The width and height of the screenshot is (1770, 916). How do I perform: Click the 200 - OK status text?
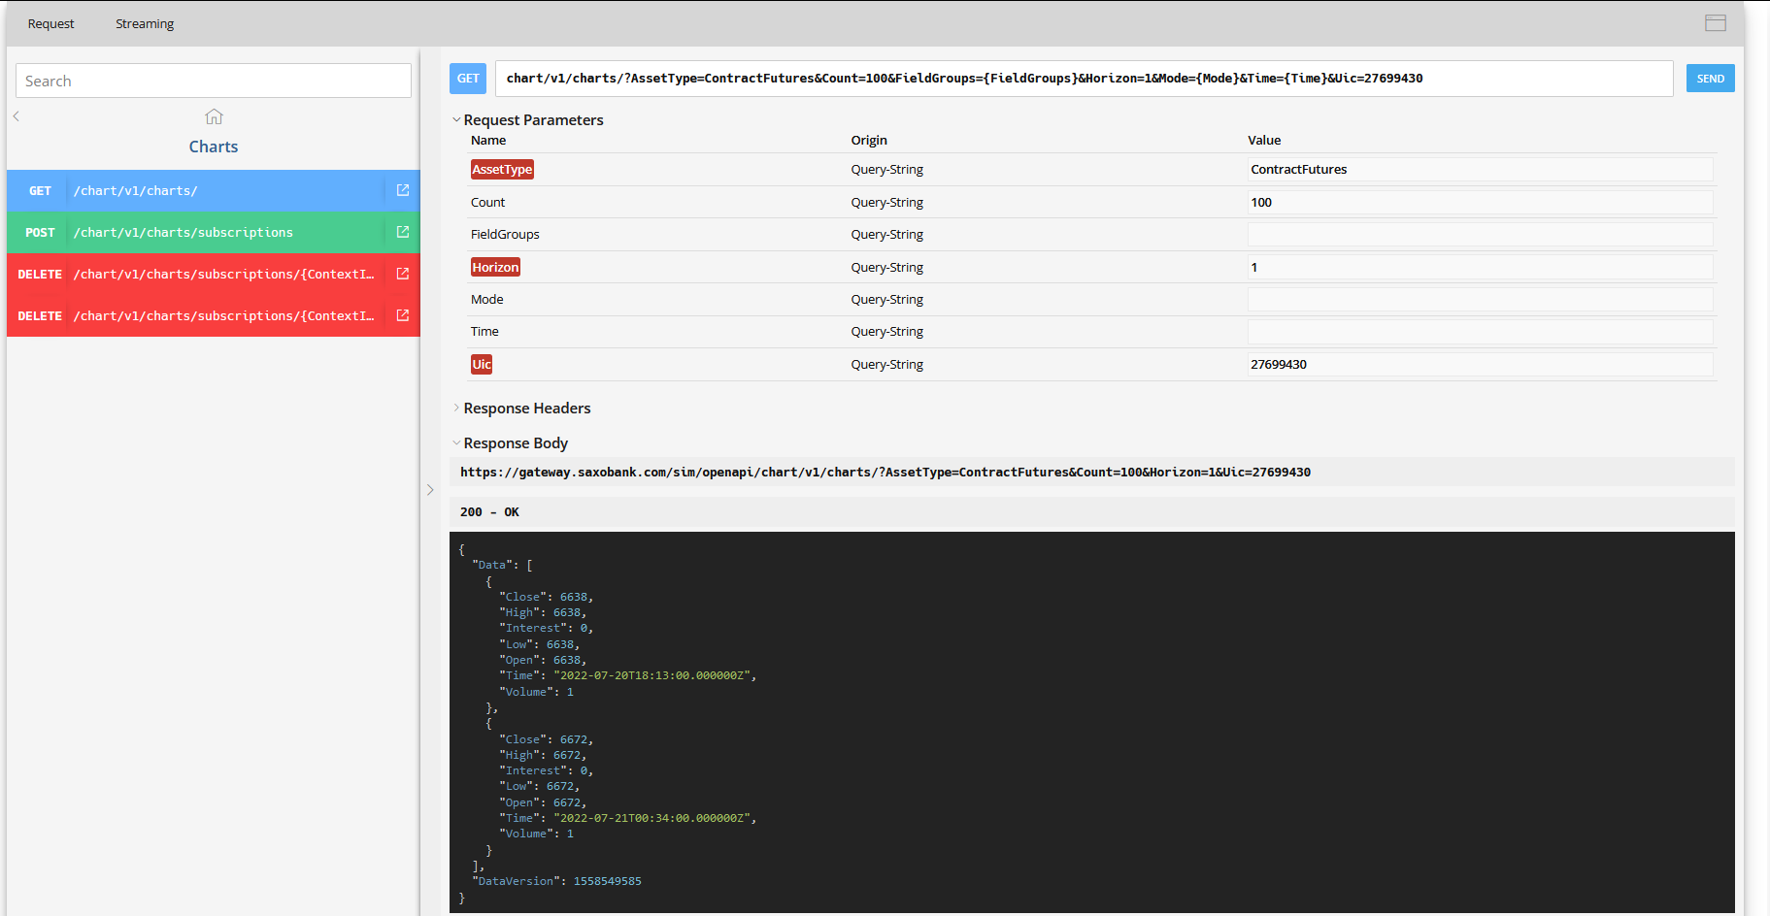click(x=489, y=512)
